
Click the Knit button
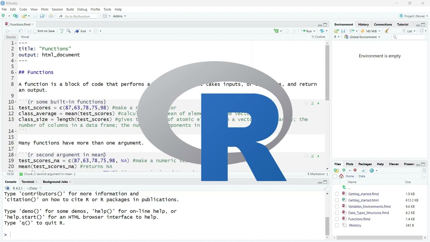80,31
